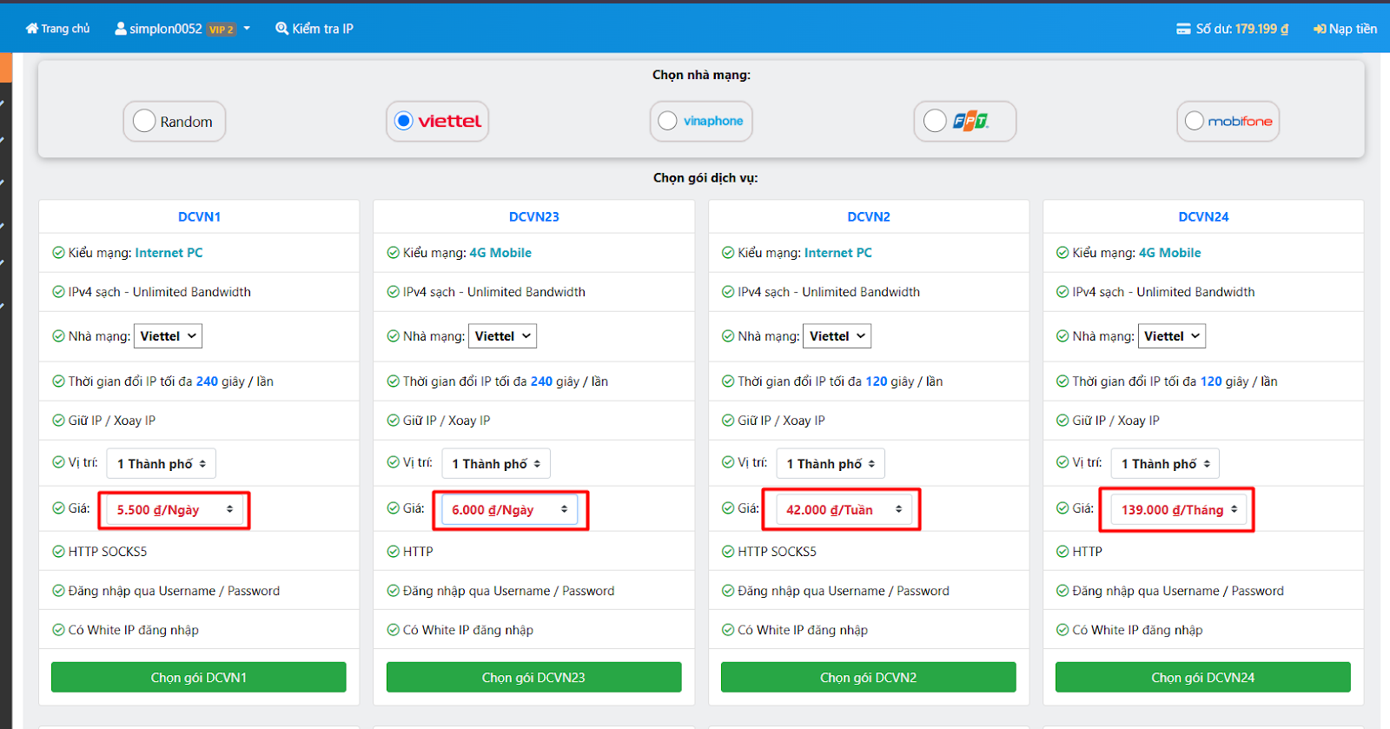Click the user icon beside simplon0052
The height and width of the screenshot is (729, 1390).
coord(121,29)
